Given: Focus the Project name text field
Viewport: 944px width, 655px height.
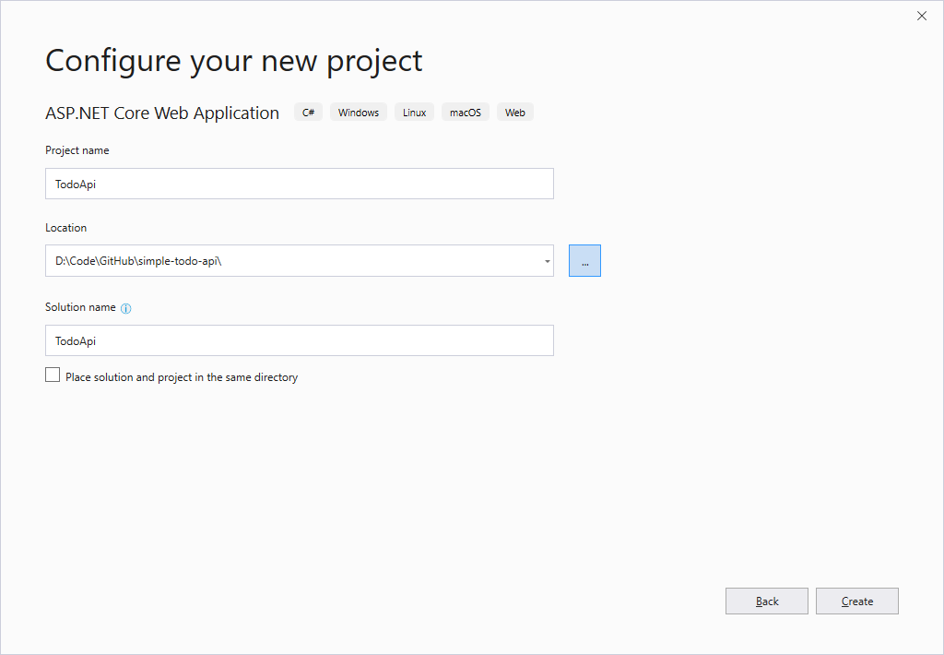Looking at the screenshot, I should point(299,184).
